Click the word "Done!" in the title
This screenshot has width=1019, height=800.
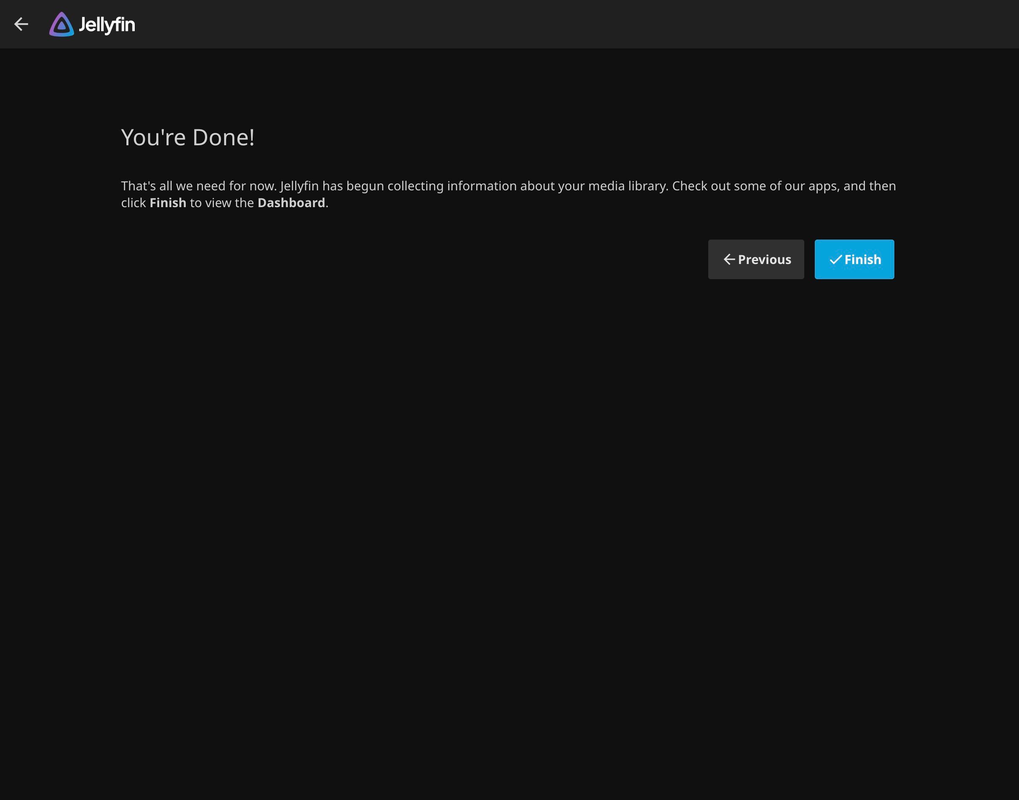223,137
